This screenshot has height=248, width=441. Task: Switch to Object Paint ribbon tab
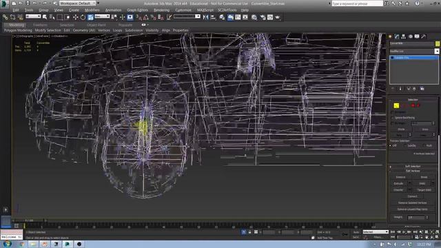[96, 25]
